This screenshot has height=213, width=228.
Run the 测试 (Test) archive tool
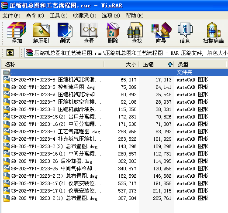65,33
